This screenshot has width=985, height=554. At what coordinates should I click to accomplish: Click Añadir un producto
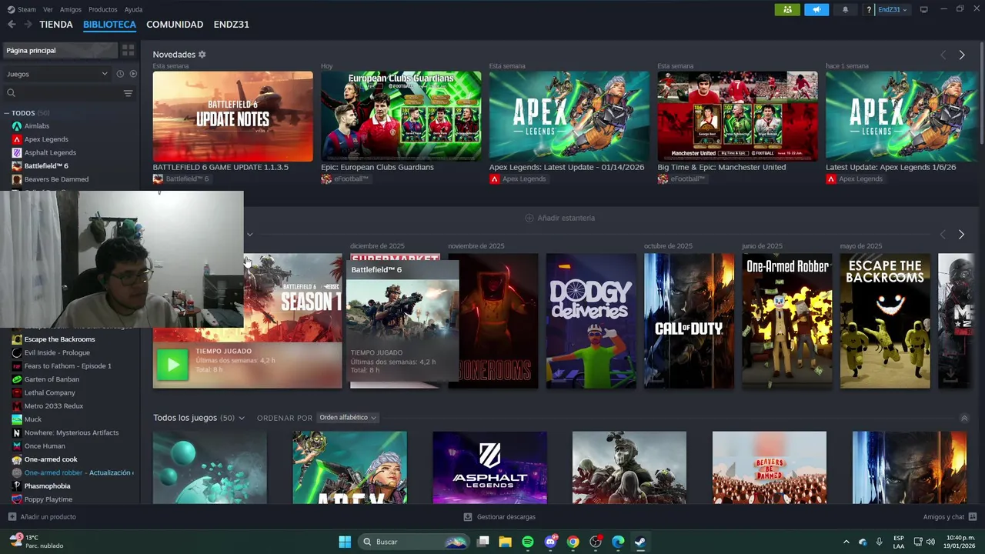click(x=42, y=517)
